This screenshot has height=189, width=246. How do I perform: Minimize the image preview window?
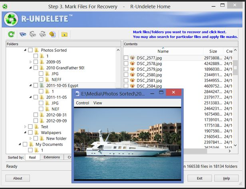152,93
